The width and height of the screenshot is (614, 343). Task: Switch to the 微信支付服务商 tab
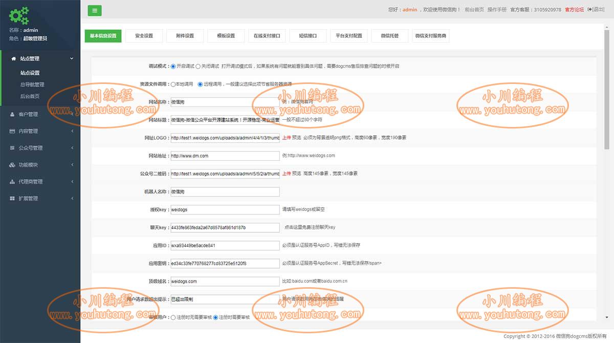430,36
